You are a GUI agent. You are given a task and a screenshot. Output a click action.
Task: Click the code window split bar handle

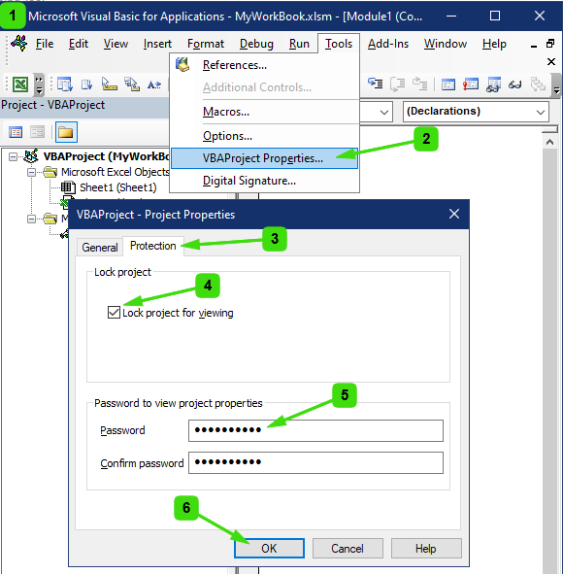click(549, 129)
